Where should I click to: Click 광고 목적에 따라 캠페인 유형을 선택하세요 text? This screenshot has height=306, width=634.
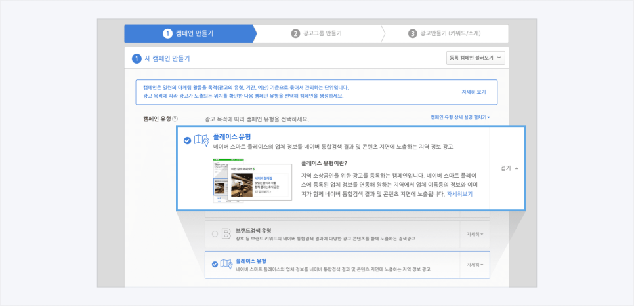click(x=257, y=119)
